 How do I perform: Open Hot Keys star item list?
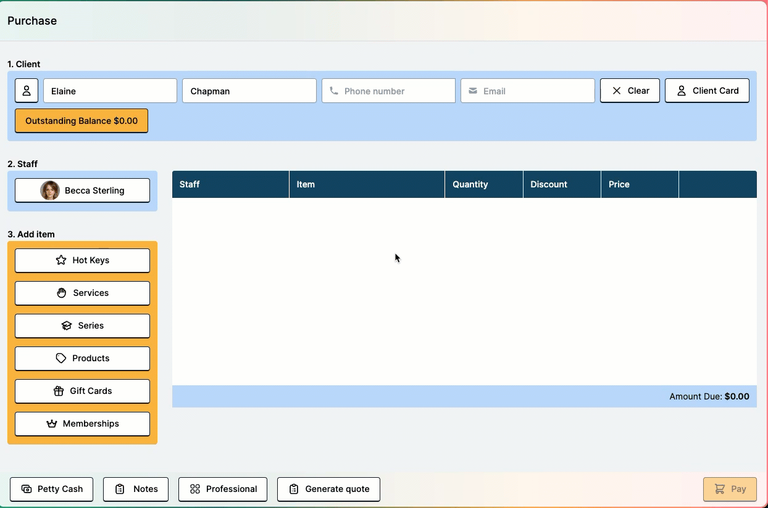[82, 260]
